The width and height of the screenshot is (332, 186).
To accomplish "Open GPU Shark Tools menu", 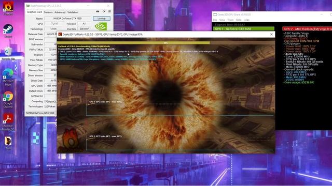I will [x=230, y=20].
